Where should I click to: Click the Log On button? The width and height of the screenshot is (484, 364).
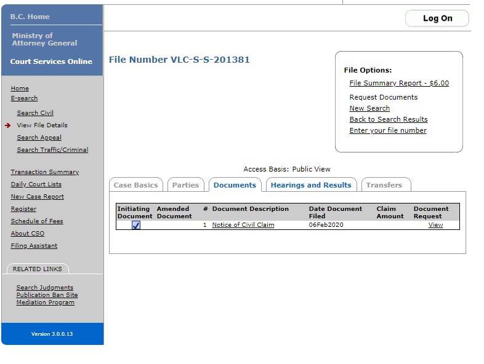pos(437,18)
